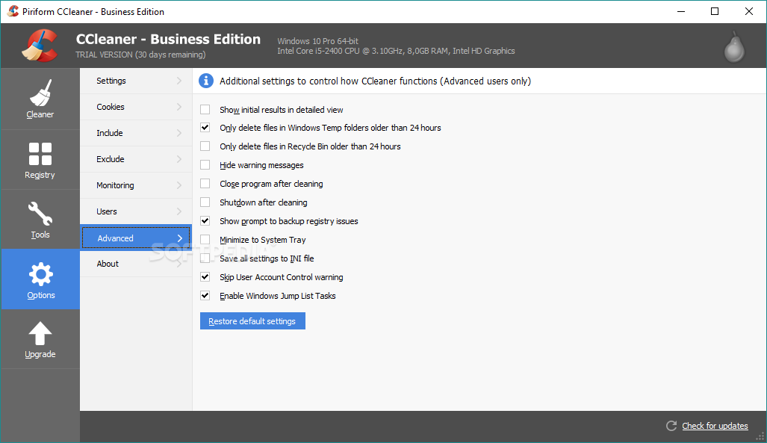The image size is (767, 443).
Task: Uncheck Only delete Windows Temp files older than 24 hours
Action: coord(205,128)
